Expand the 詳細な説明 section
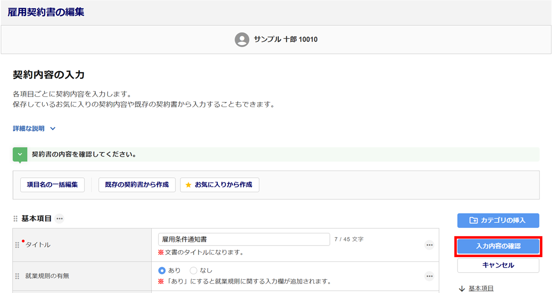Viewport: 552px width, 293px height. [x=34, y=129]
